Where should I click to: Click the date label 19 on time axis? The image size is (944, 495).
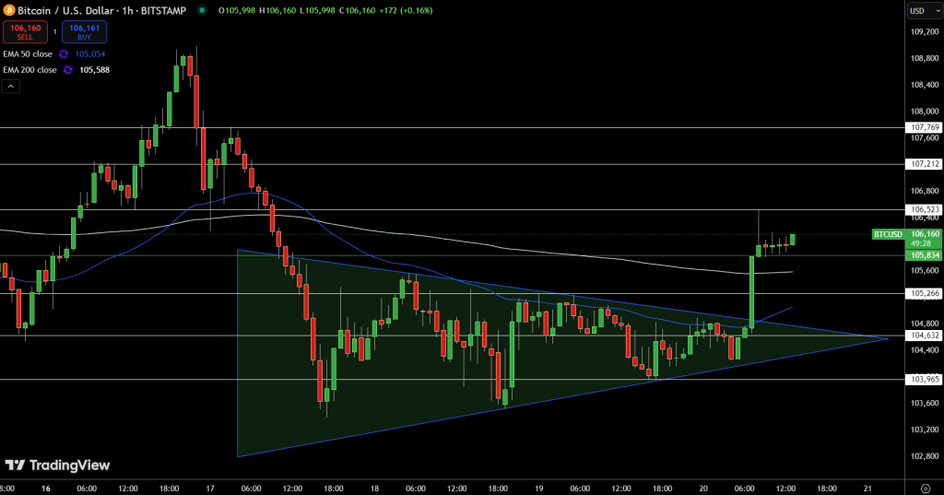click(538, 489)
